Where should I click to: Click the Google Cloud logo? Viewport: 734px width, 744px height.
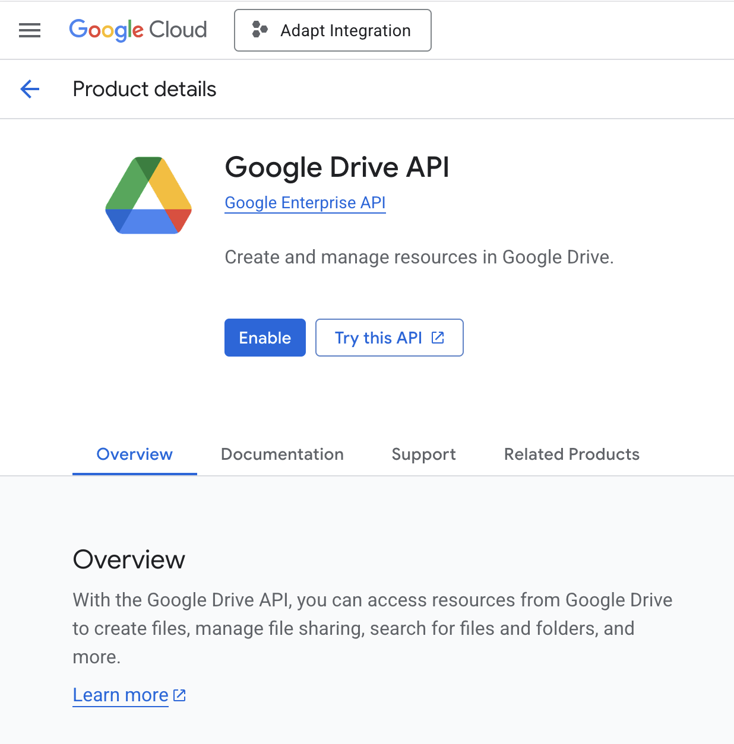pyautogui.click(x=138, y=30)
